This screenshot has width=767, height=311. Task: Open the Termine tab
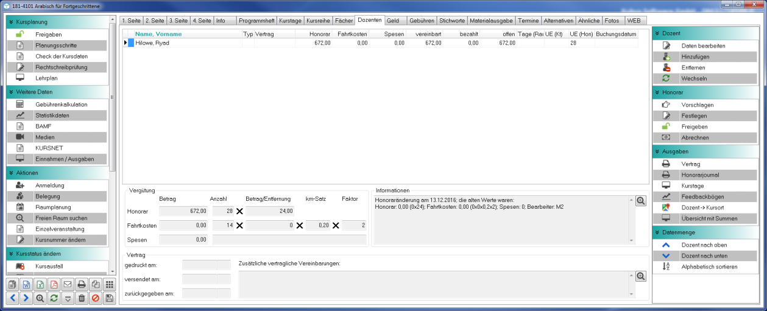528,20
